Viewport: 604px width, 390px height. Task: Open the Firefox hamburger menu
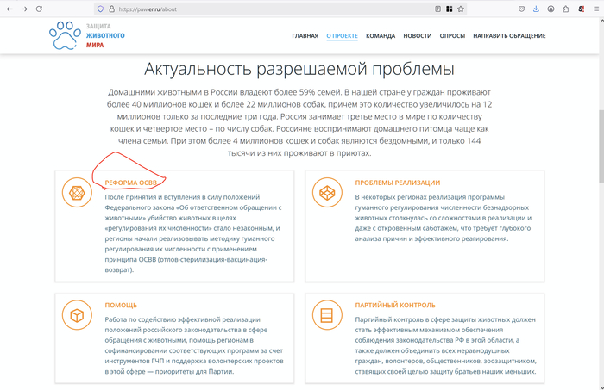tap(595, 9)
